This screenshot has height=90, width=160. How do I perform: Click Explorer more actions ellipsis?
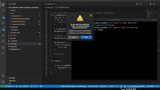[x=39, y=4]
